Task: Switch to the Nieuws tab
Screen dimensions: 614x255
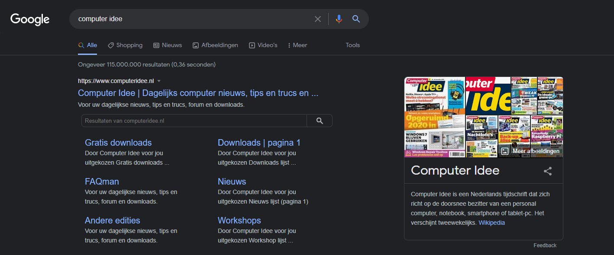Action: point(168,45)
